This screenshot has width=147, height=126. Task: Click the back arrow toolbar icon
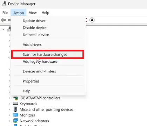point(3,20)
